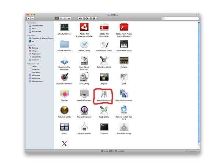Select the Exposé icon
The width and height of the screenshot is (220, 165).
[104, 77]
